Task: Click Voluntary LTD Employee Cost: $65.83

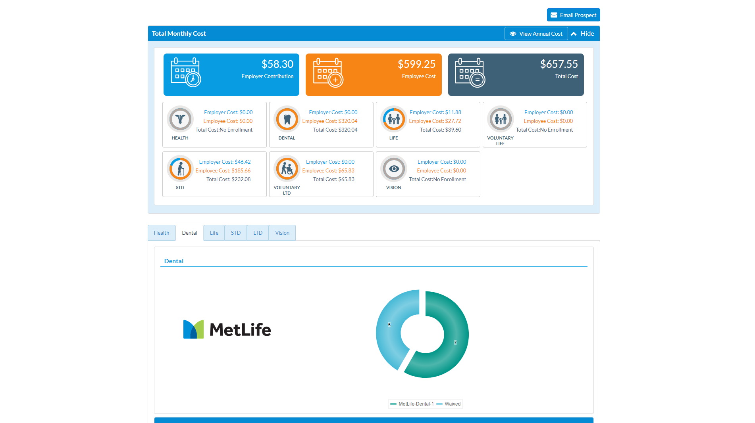Action: pyautogui.click(x=328, y=170)
